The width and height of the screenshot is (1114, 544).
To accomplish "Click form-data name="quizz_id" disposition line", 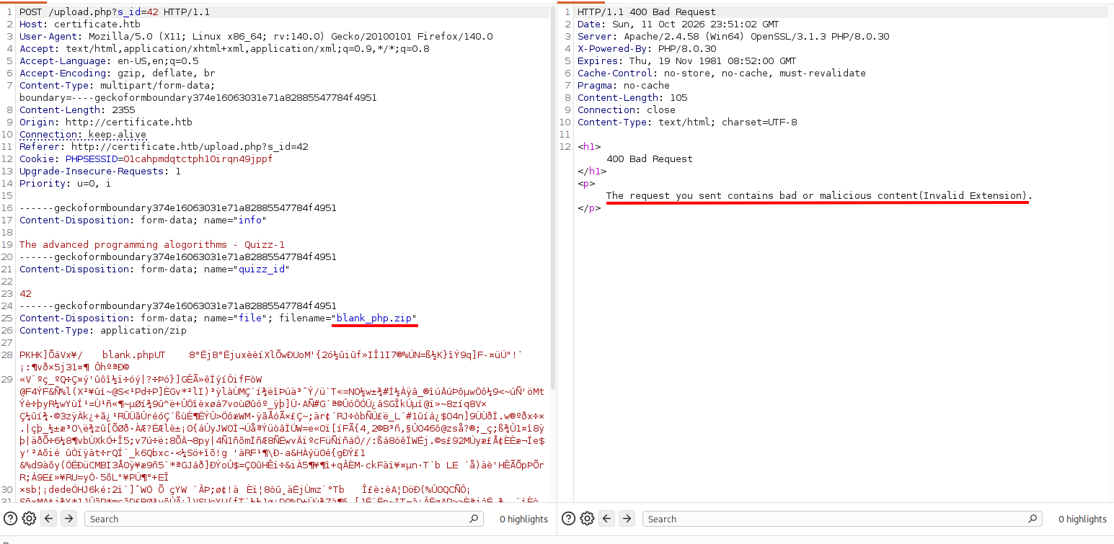I will click(x=154, y=269).
